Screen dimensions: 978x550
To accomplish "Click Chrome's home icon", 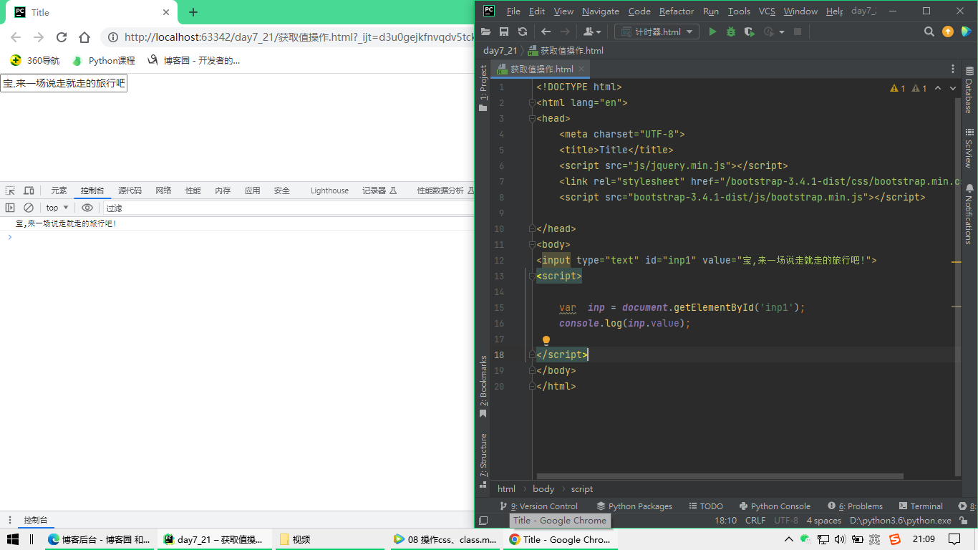I will (84, 37).
